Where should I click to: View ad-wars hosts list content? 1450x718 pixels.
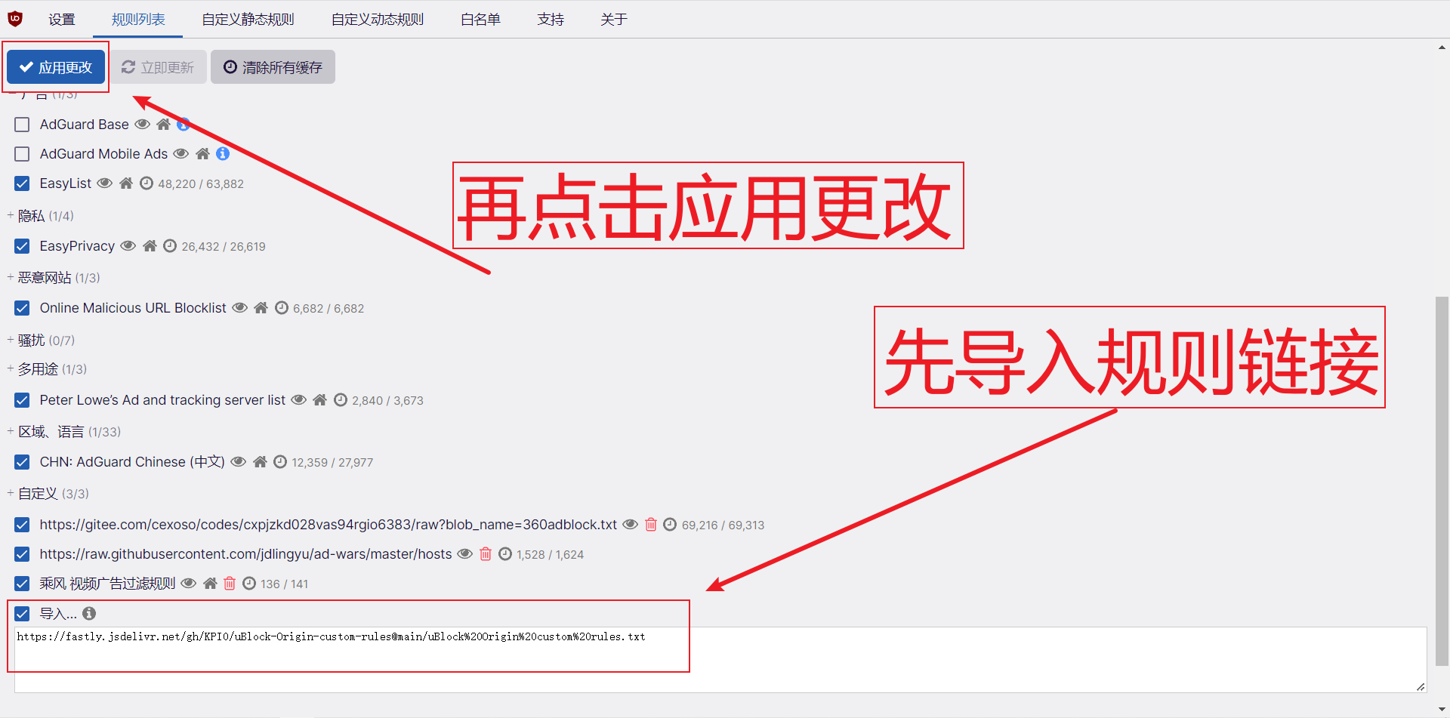[x=465, y=554]
